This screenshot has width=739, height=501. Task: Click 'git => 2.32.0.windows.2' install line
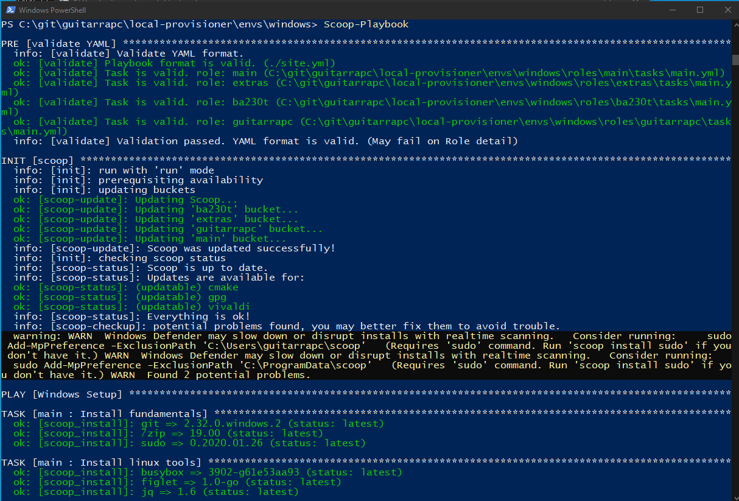[x=198, y=424]
